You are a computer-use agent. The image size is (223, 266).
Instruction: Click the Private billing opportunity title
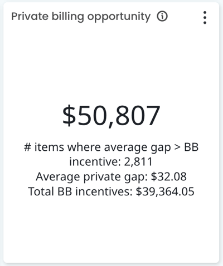(81, 17)
